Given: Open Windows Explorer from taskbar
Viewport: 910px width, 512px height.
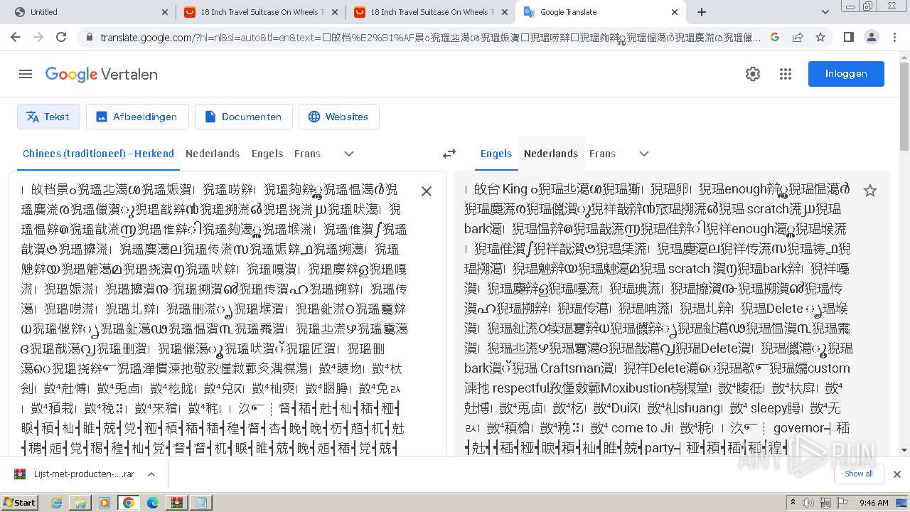Looking at the screenshot, I should [x=80, y=503].
